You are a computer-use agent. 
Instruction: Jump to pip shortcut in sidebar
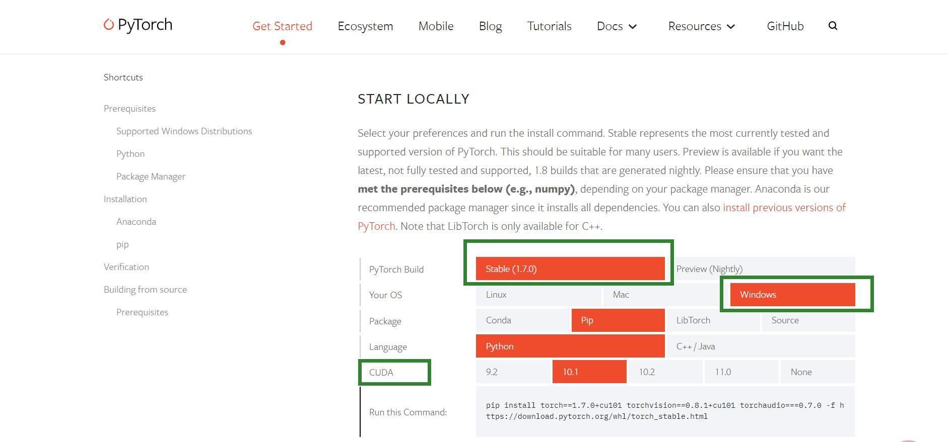click(122, 244)
